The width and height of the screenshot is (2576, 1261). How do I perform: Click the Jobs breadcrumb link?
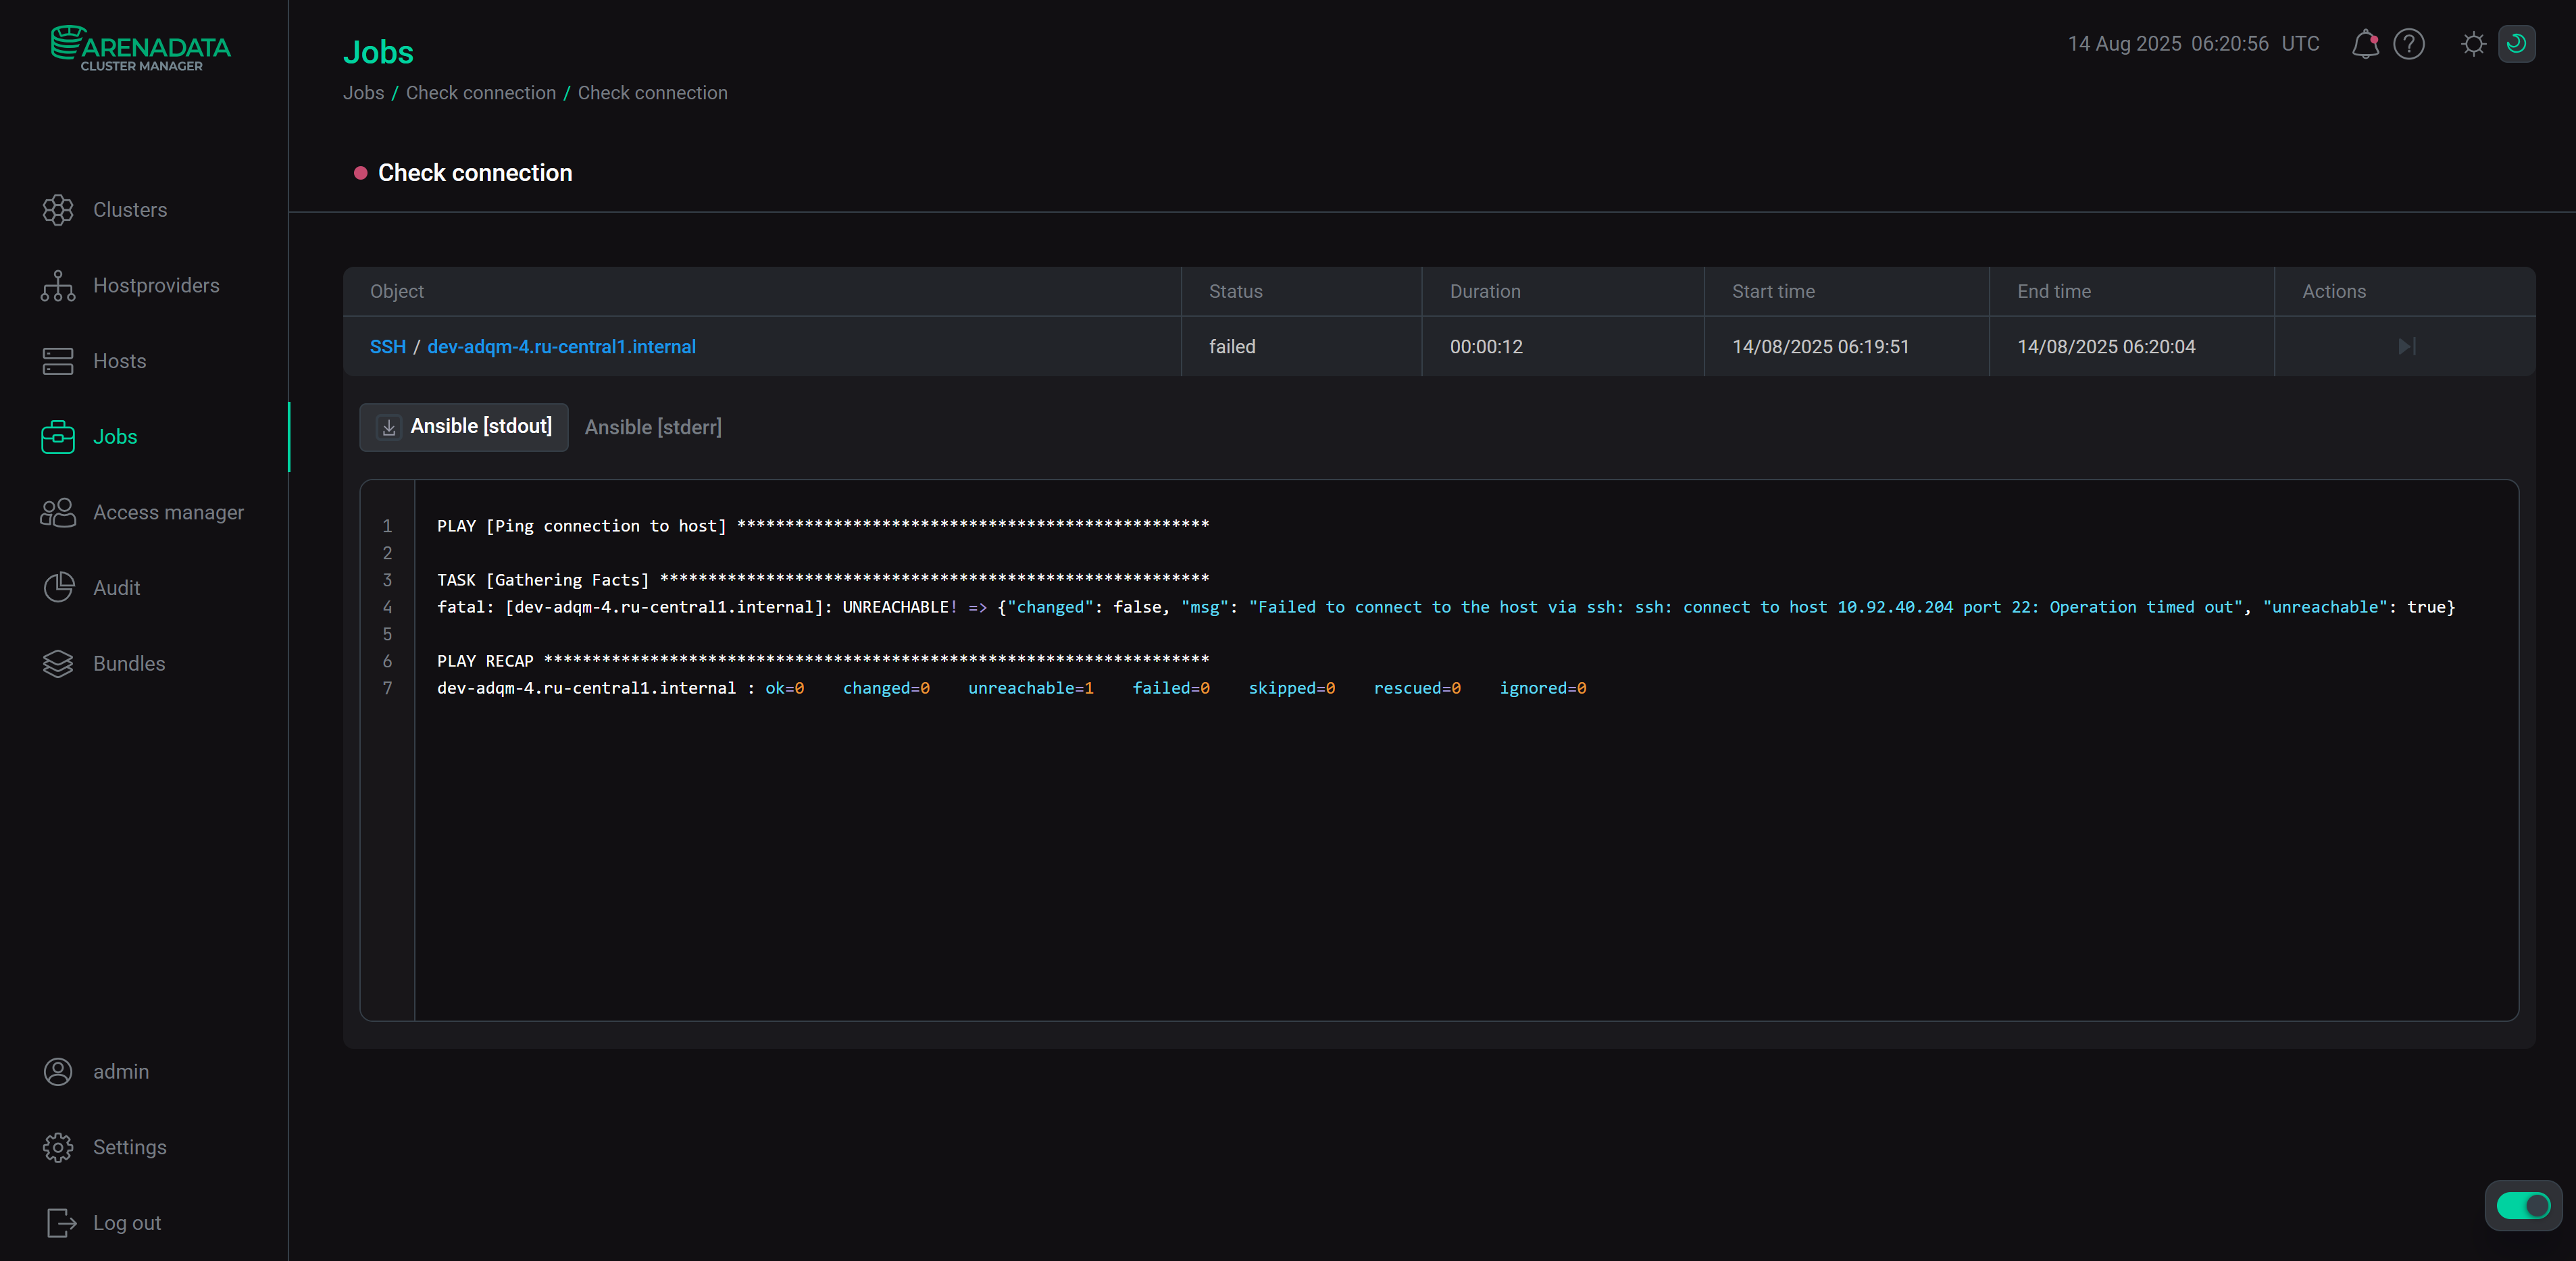coord(363,92)
